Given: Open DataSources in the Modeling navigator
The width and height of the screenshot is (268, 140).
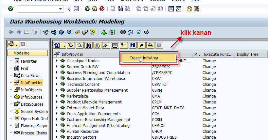Looking at the screenshot, I should pyautogui.click(x=32, y=104).
